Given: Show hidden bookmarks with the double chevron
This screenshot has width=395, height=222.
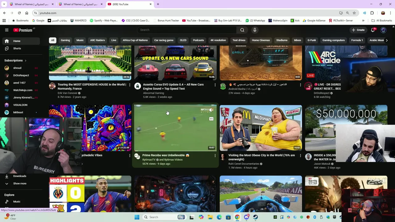Looking at the screenshot, I should point(363,21).
